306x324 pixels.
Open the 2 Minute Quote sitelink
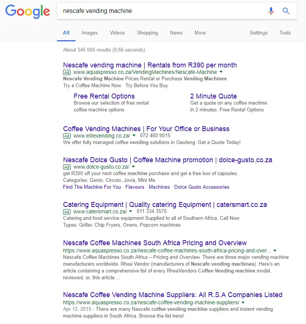pyautogui.click(x=213, y=96)
